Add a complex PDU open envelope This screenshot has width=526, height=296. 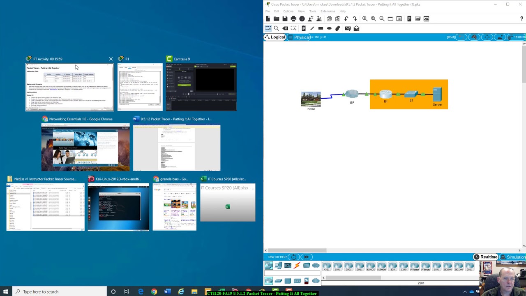[357, 28]
